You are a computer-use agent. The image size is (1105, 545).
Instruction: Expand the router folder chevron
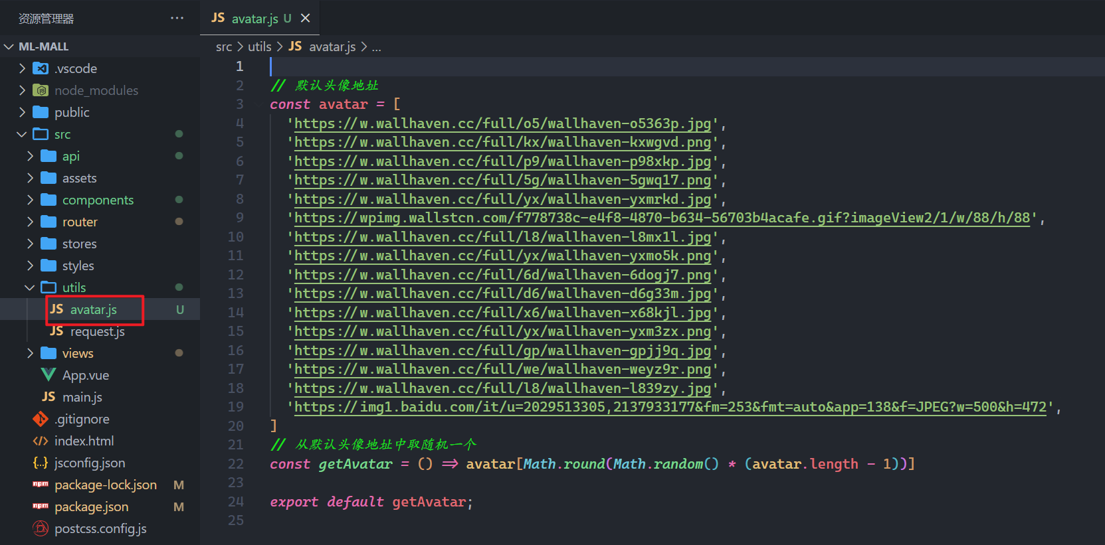click(30, 222)
